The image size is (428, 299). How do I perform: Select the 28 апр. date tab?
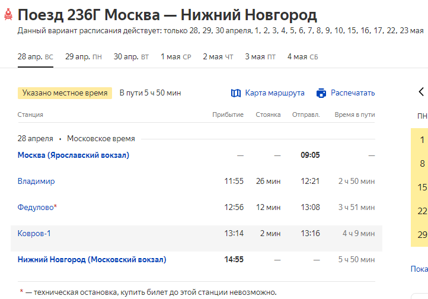pos(35,57)
